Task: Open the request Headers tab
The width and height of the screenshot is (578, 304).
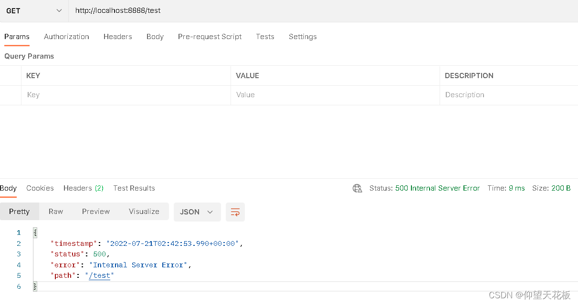Action: (x=117, y=37)
